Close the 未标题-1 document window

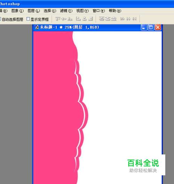(x=158, y=27)
